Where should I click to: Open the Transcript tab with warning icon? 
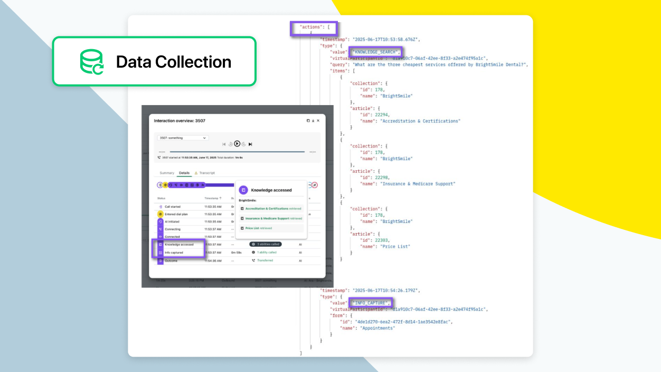coord(206,172)
